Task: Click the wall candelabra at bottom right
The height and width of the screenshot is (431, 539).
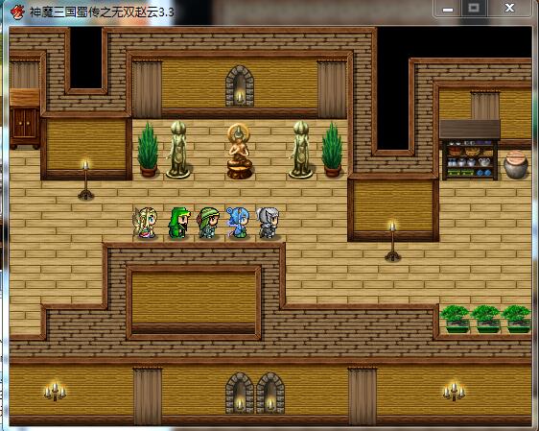Action: pos(454,391)
